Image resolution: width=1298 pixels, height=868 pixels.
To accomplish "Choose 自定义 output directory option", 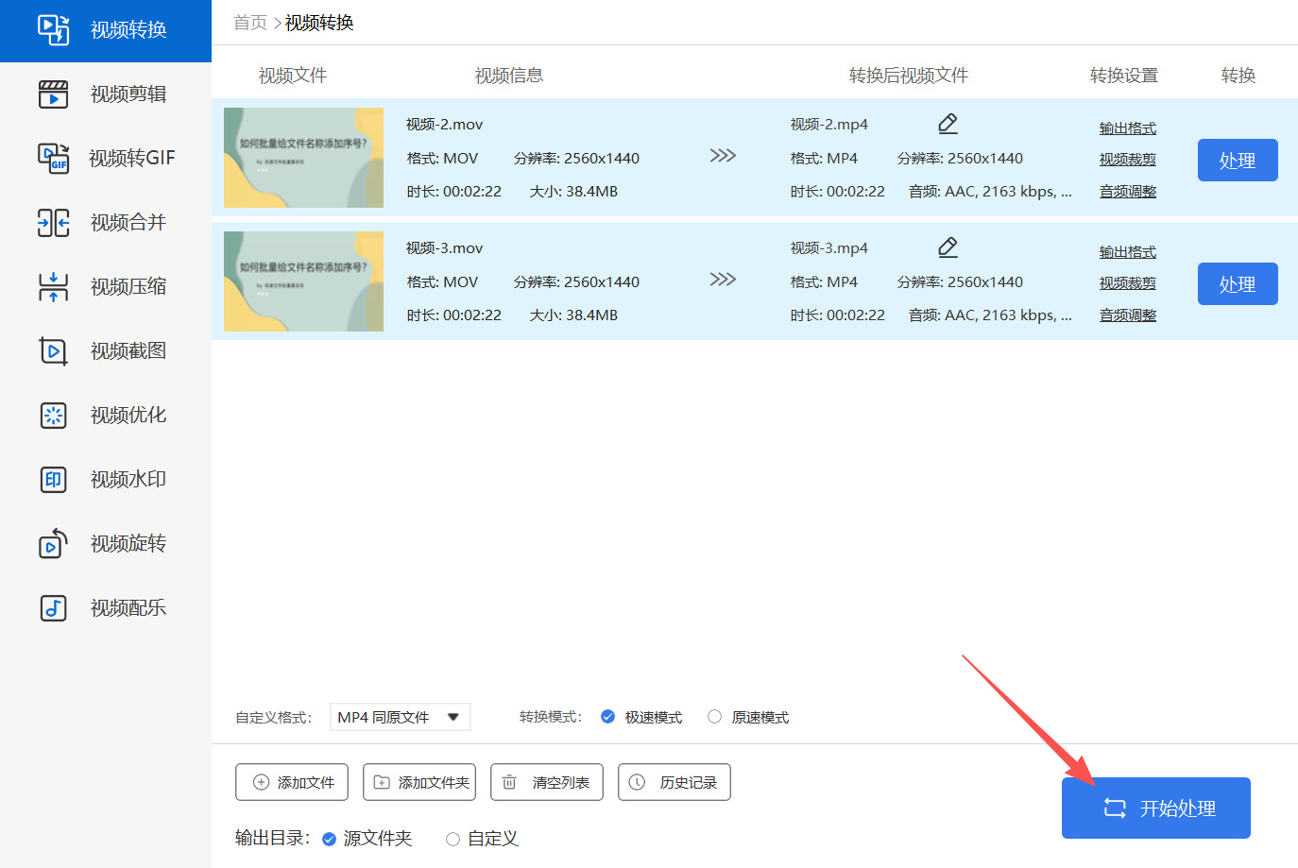I will point(453,839).
